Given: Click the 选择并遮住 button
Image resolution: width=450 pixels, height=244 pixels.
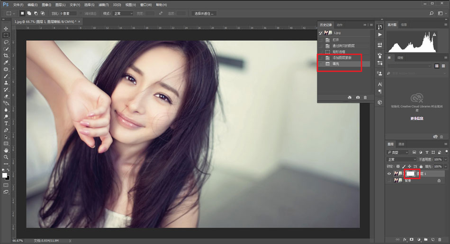Looking at the screenshot, I should click(x=204, y=13).
